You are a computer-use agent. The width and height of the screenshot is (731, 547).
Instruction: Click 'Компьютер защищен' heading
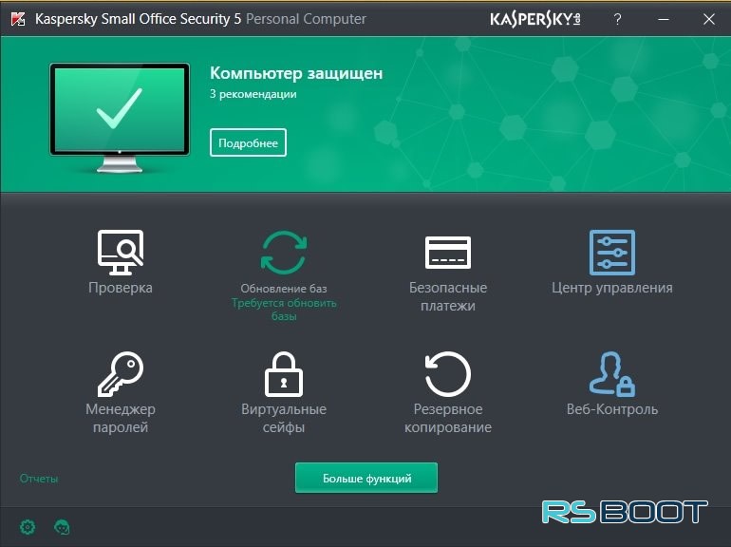coord(296,73)
